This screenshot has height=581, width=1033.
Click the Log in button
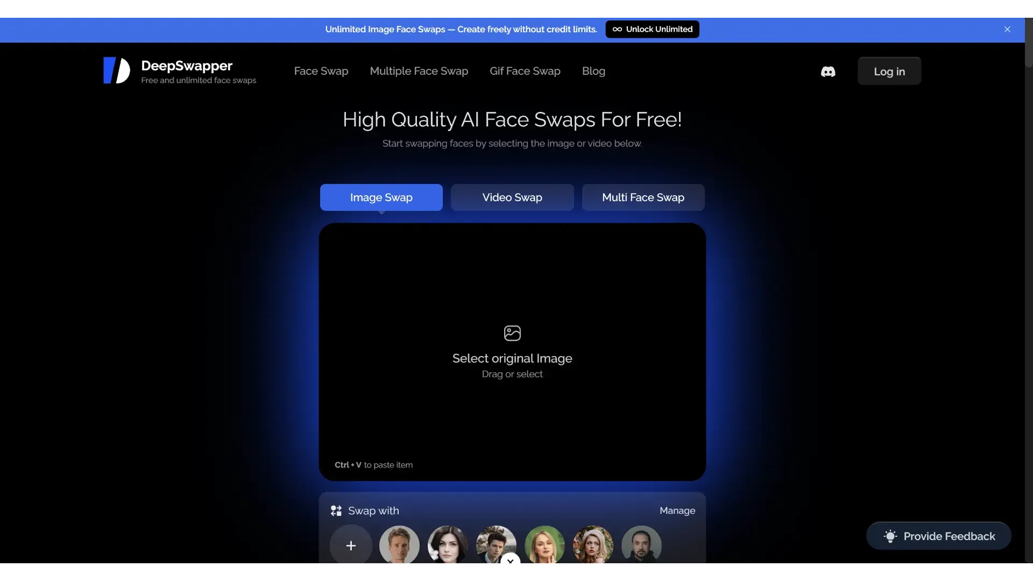point(889,71)
